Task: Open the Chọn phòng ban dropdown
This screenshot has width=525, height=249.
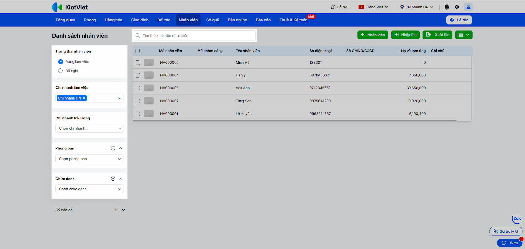Action: point(90,159)
